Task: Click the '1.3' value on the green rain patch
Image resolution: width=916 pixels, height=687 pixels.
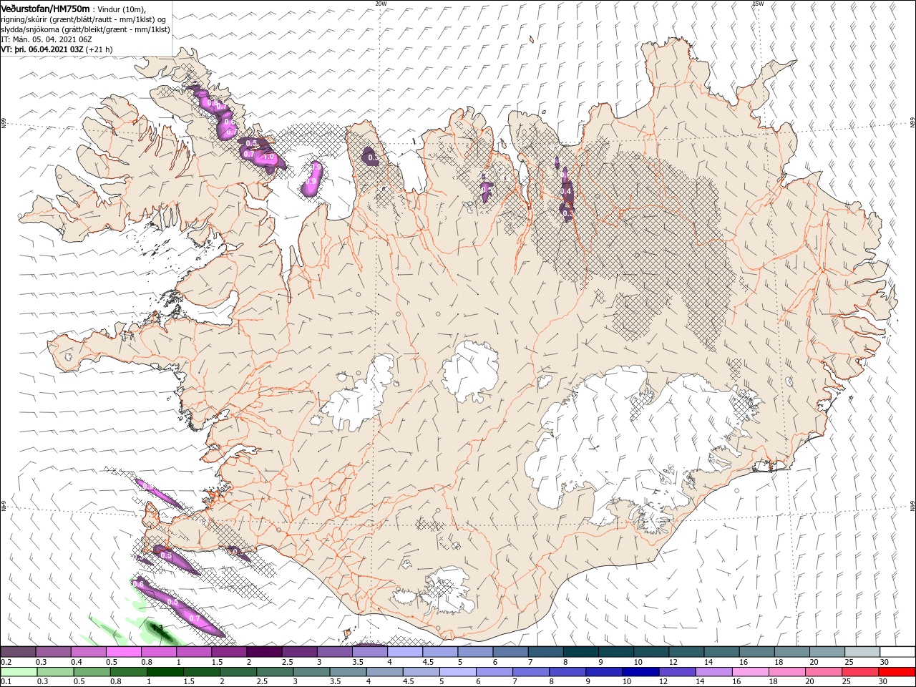Action: click(158, 628)
